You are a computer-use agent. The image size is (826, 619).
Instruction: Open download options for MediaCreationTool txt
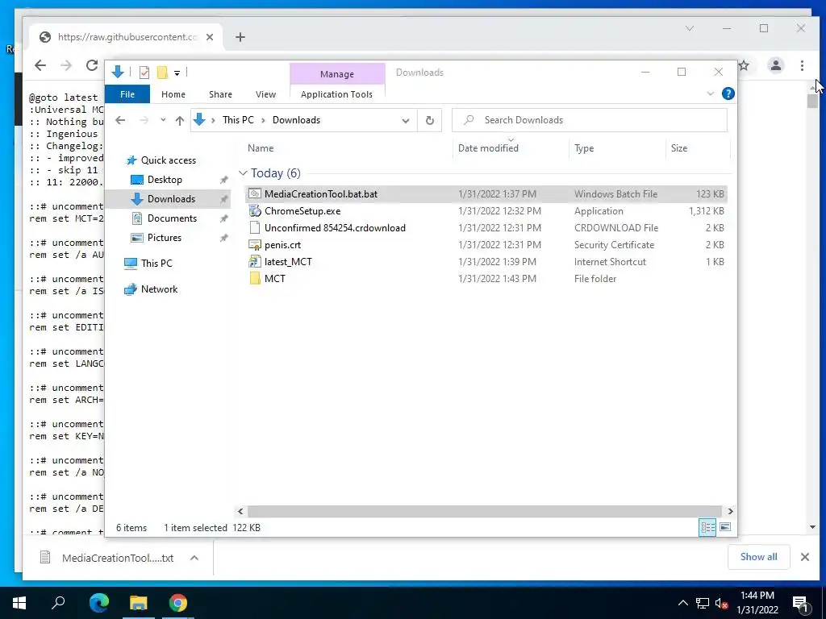tap(194, 558)
